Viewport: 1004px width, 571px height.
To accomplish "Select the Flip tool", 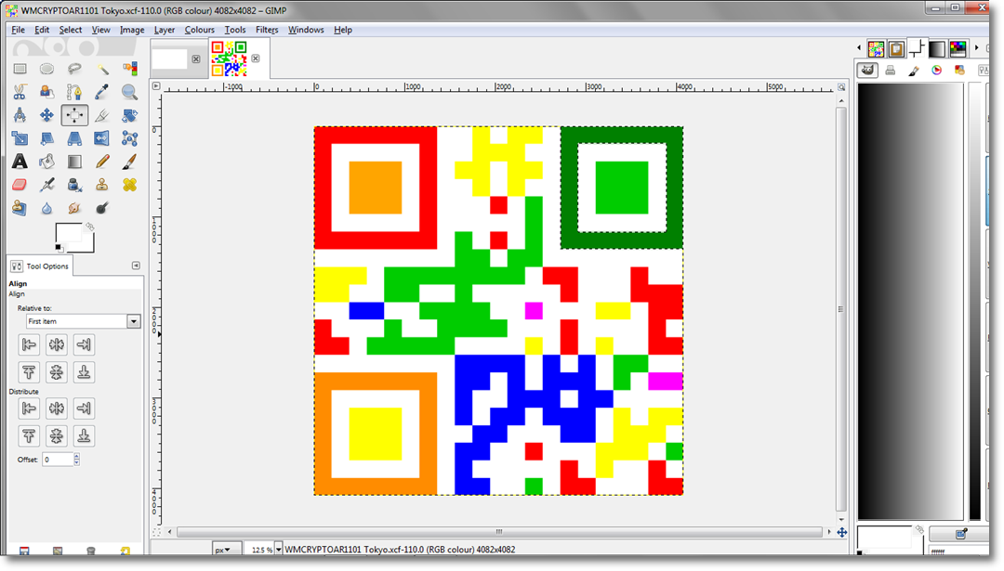I will 102,138.
